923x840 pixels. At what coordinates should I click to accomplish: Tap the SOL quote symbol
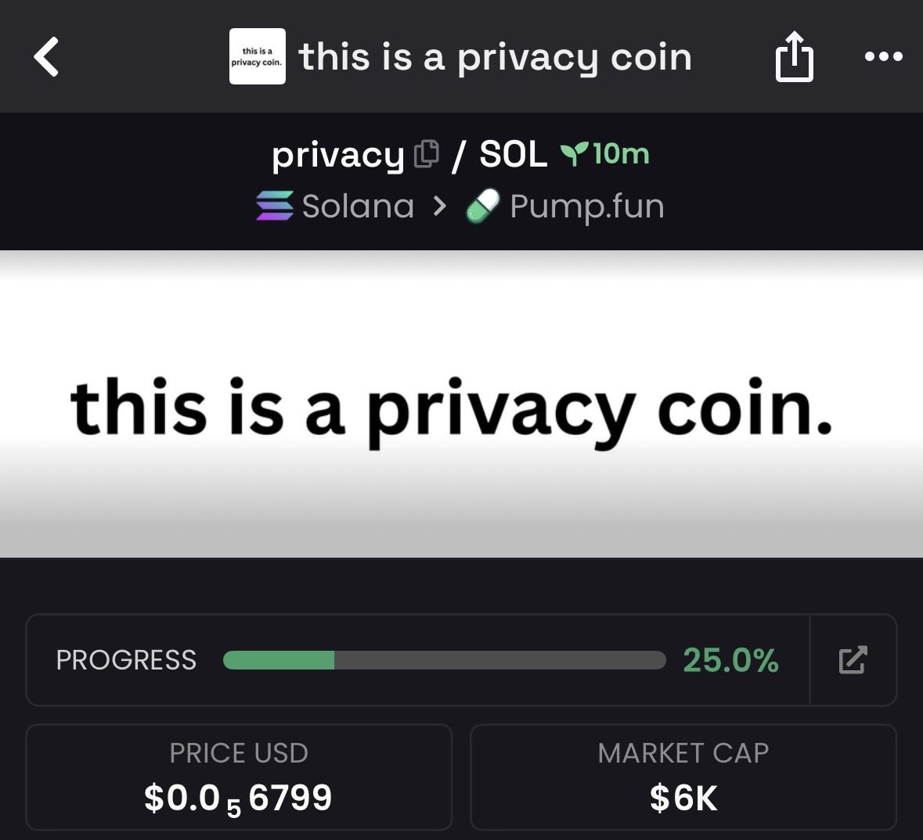[513, 154]
